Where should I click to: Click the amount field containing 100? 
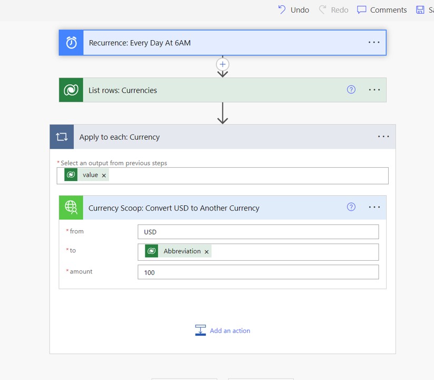tap(258, 272)
